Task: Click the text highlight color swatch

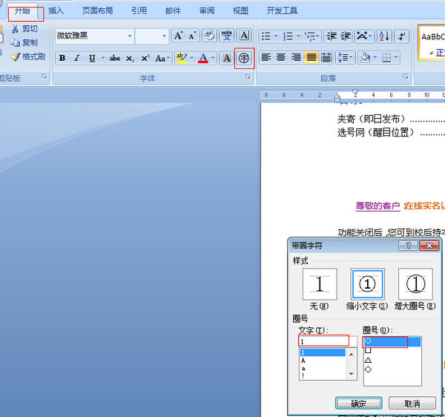Action: coord(181,59)
